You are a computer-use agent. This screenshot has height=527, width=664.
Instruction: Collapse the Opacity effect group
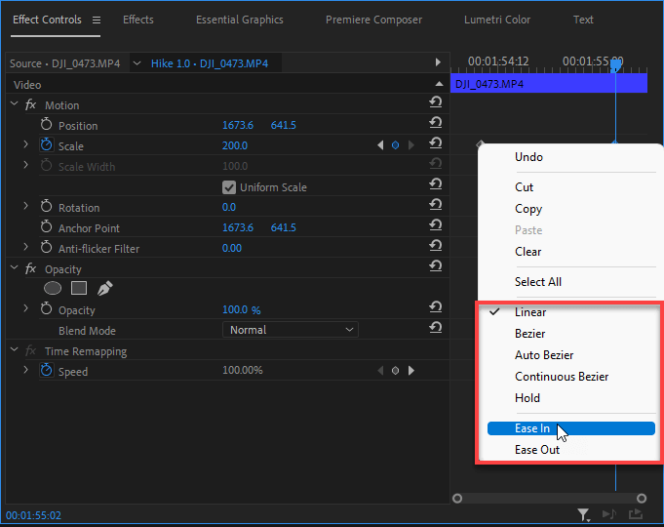[15, 268]
